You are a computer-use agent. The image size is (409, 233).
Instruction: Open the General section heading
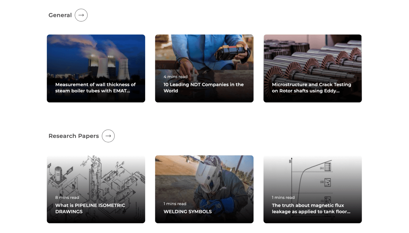coord(60,15)
